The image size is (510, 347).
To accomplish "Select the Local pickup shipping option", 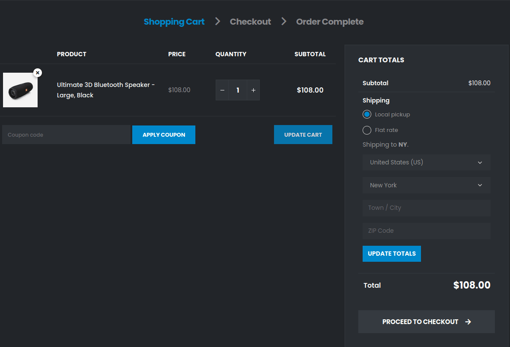I will pyautogui.click(x=367, y=114).
